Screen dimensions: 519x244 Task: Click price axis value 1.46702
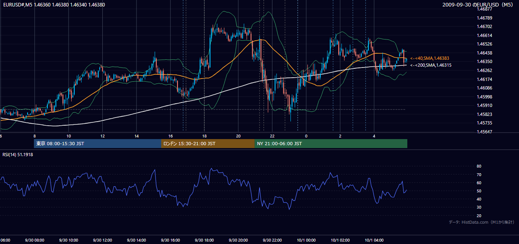[x=484, y=26]
